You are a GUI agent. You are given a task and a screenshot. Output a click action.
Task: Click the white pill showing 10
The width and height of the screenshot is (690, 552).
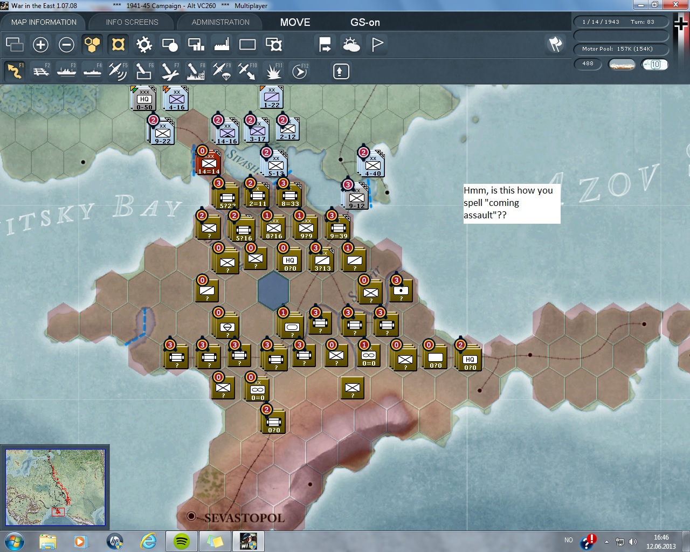[x=655, y=64]
